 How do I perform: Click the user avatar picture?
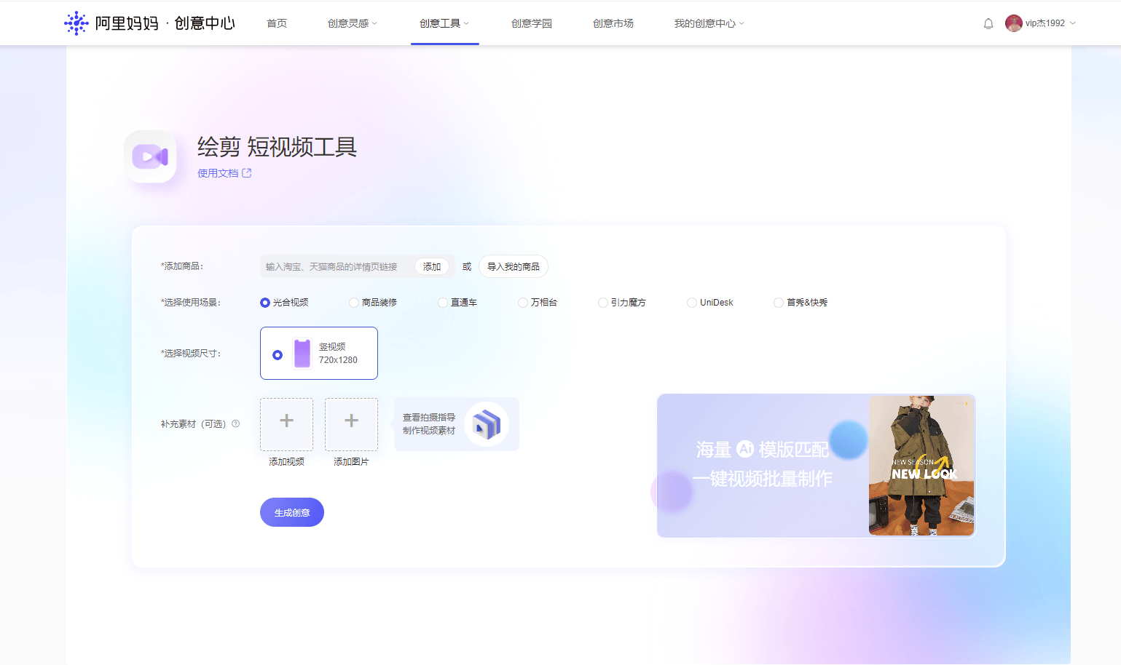point(1013,23)
